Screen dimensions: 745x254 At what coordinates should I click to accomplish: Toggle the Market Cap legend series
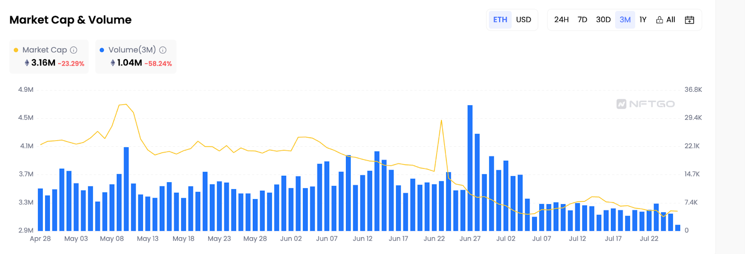coord(45,50)
